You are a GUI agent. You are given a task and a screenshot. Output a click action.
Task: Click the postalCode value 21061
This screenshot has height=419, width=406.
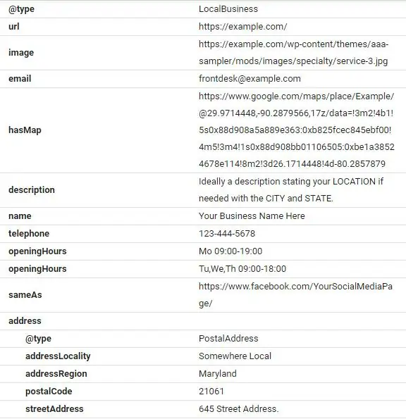(x=211, y=392)
